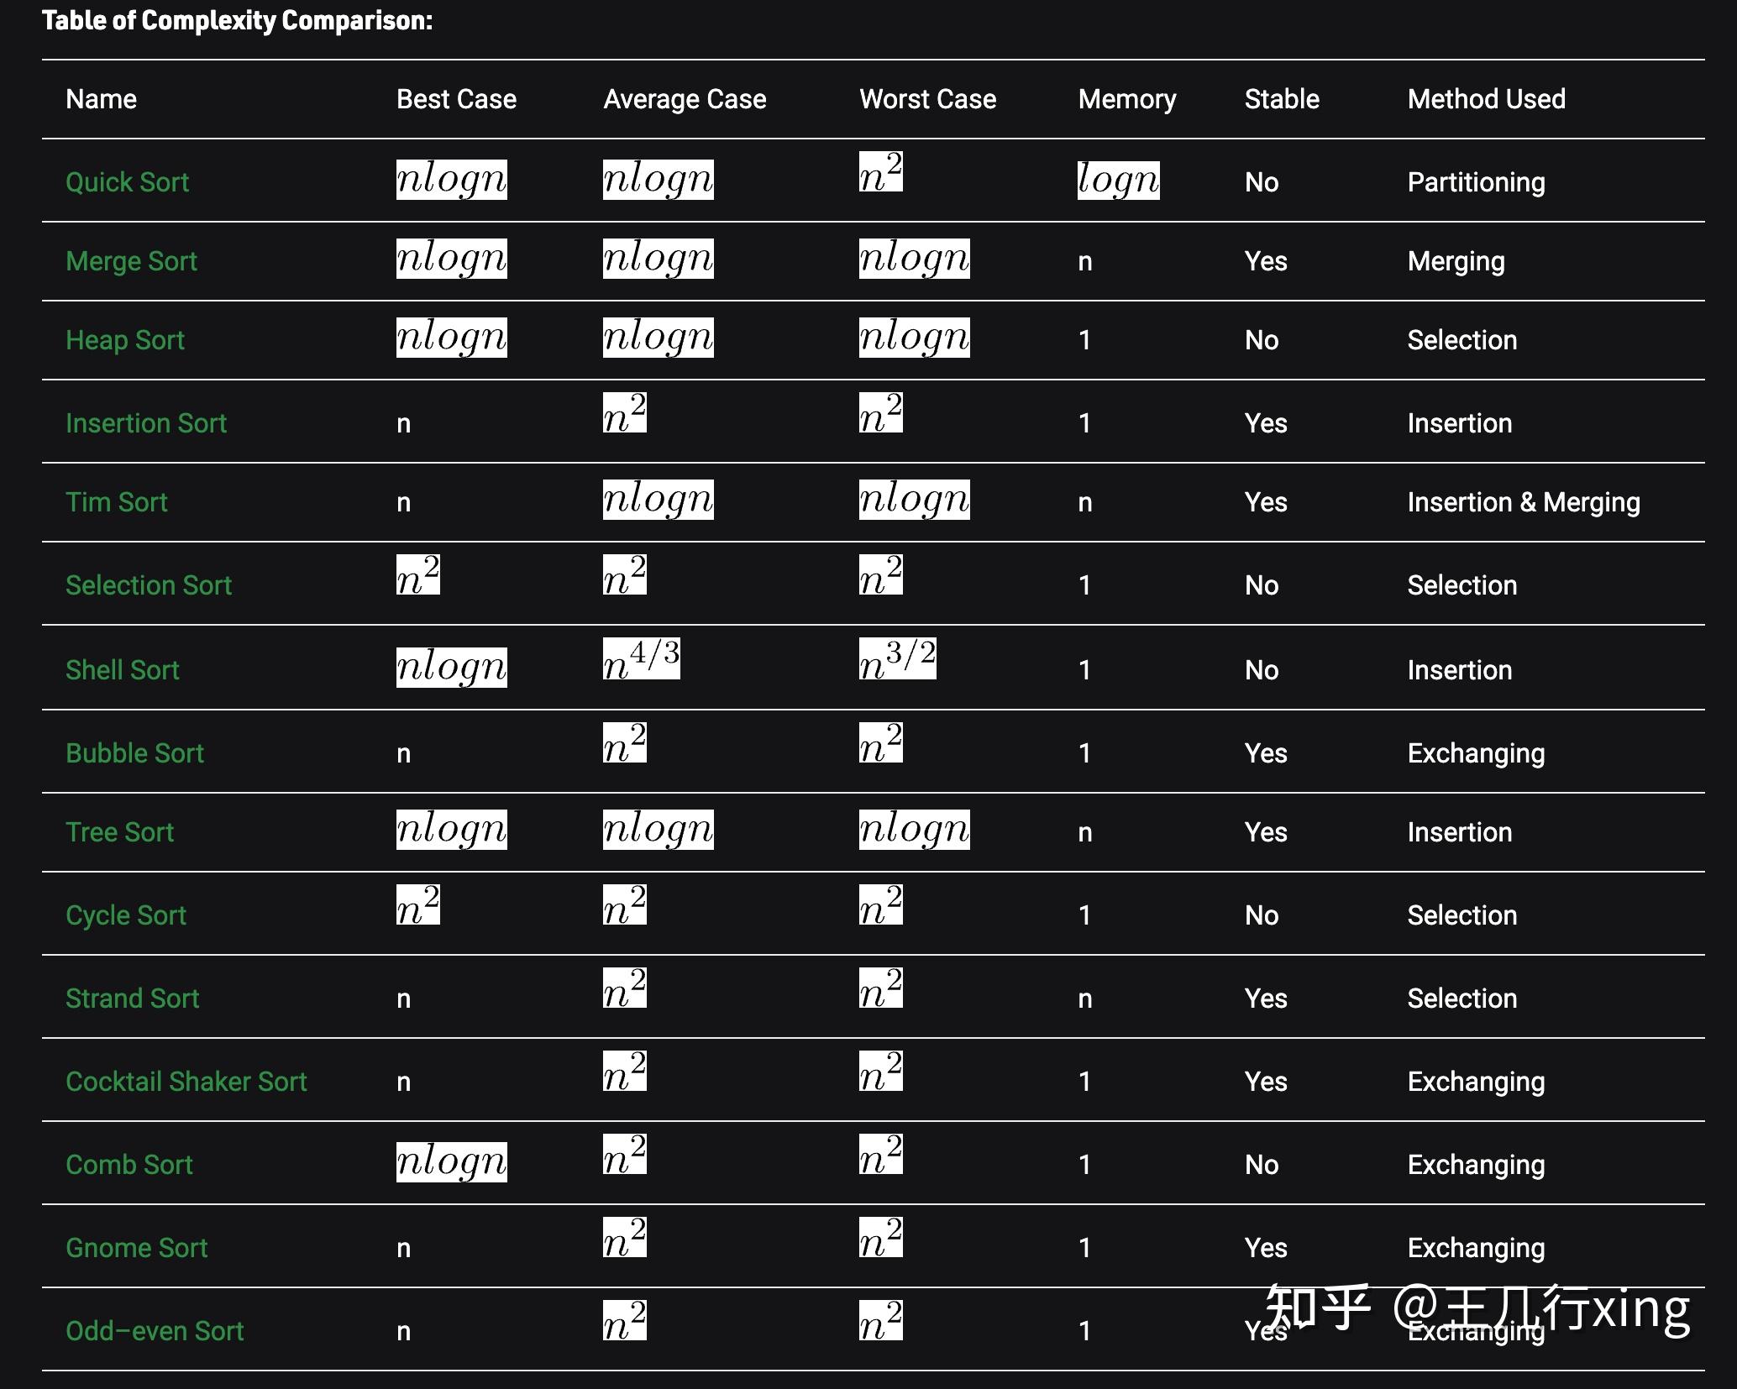Click the Odd-even Sort link

point(155,1331)
